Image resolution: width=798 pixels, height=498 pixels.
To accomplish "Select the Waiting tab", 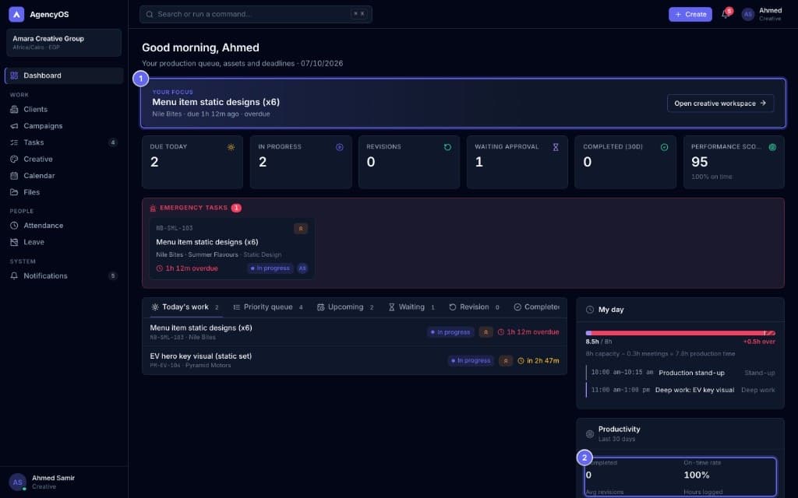I will [411, 307].
